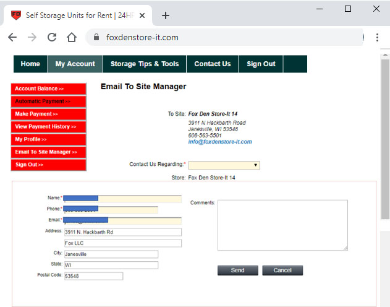The height and width of the screenshot is (307, 390).
Task: Open the Chrome three-dot menu
Action: [x=377, y=37]
